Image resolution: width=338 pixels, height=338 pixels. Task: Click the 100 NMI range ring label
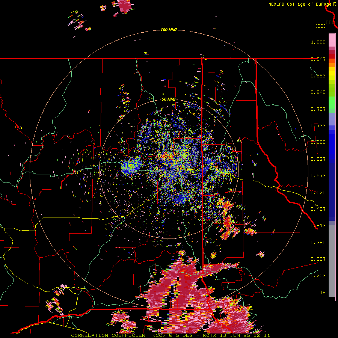(x=169, y=30)
